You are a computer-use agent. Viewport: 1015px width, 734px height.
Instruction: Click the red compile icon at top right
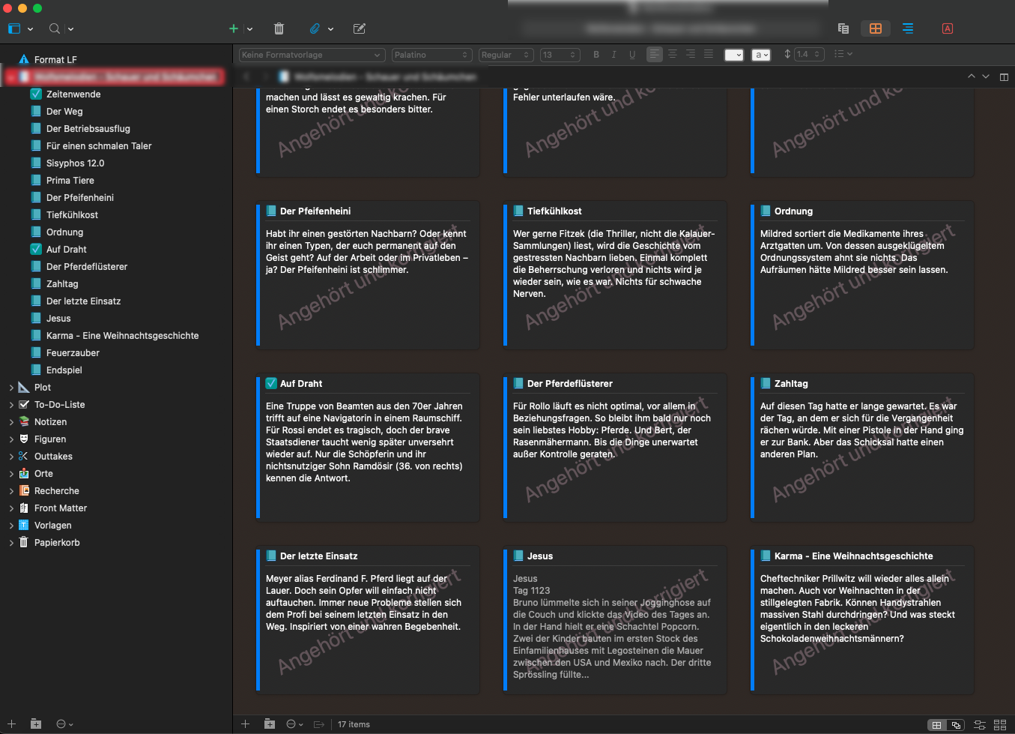pyautogui.click(x=948, y=28)
